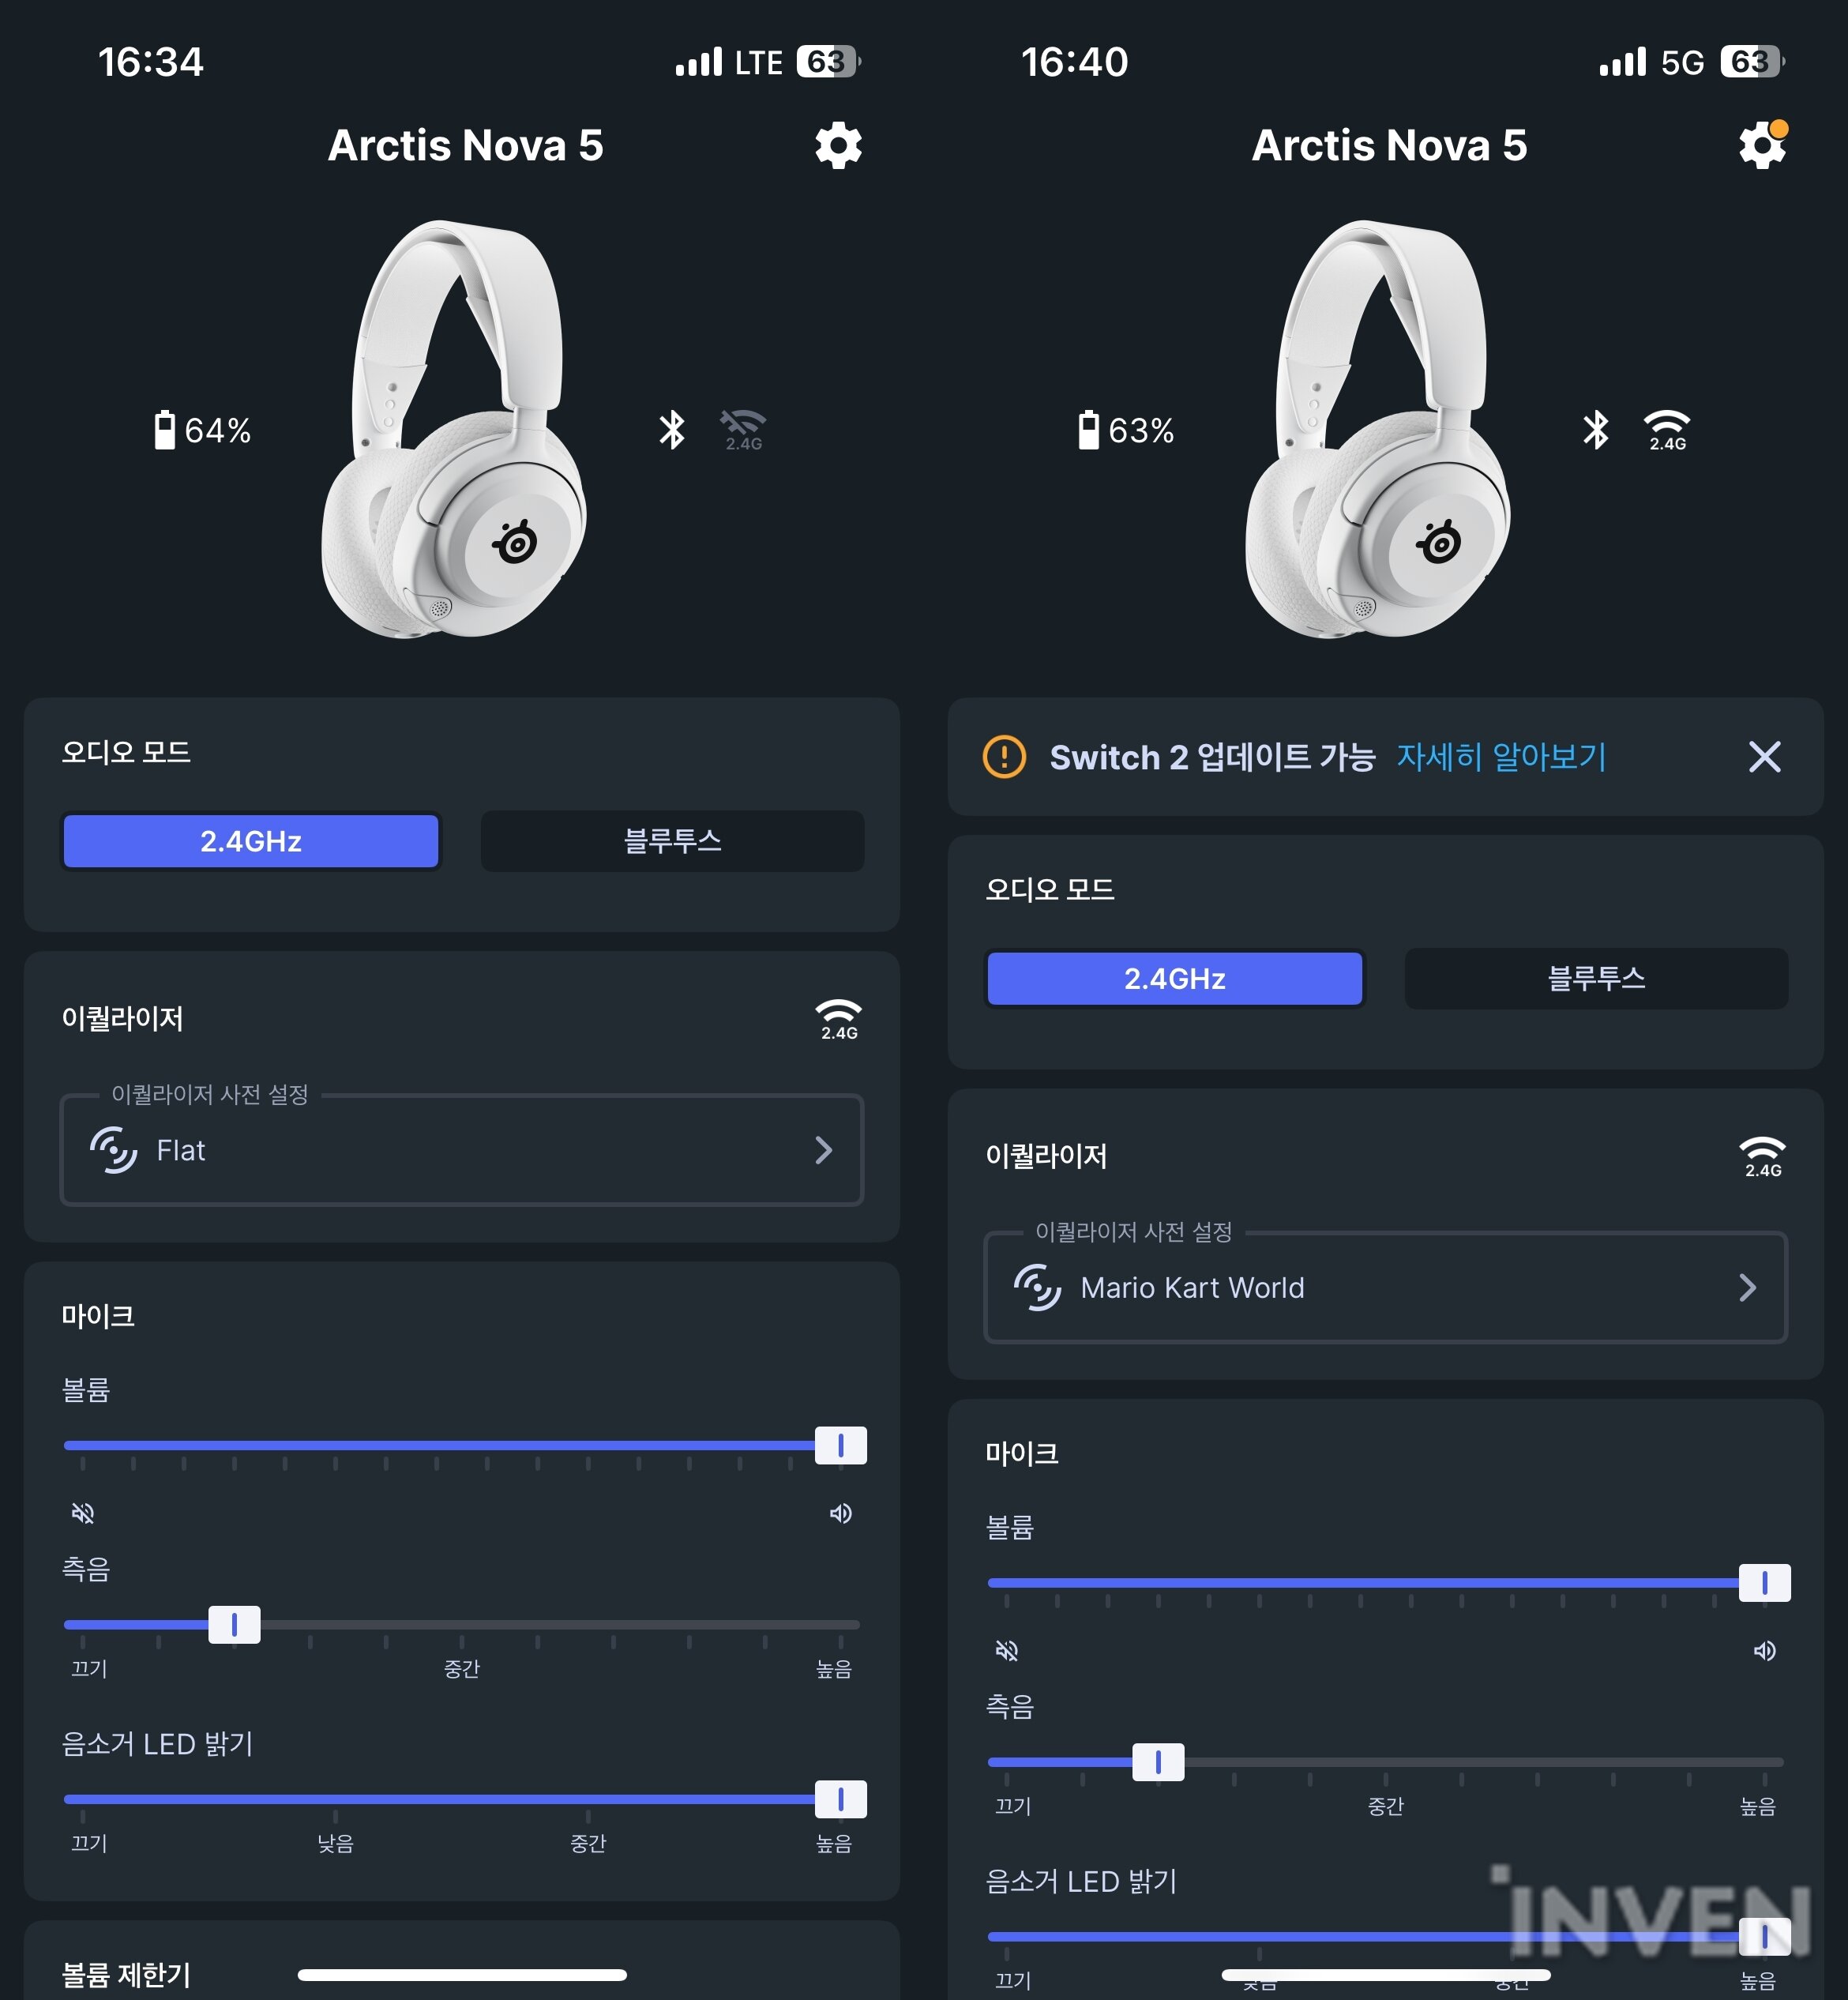Screen dimensions: 1848x2000
Task: Click left 음소거 LED 밝기 slider handle
Action: tap(840, 1799)
